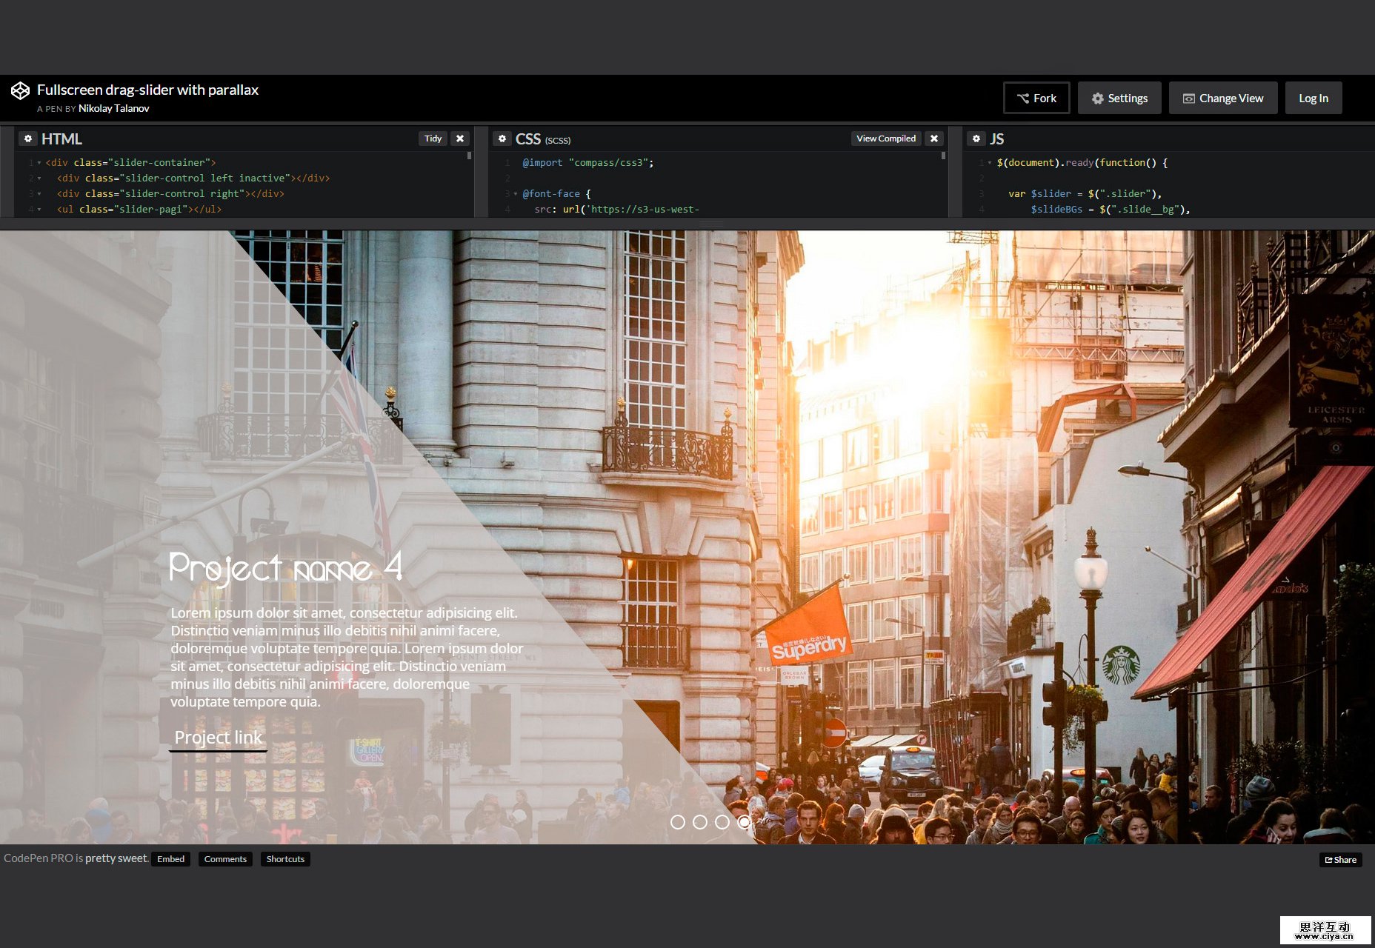Open the JS panel settings gear
1375x948 pixels.
click(977, 138)
